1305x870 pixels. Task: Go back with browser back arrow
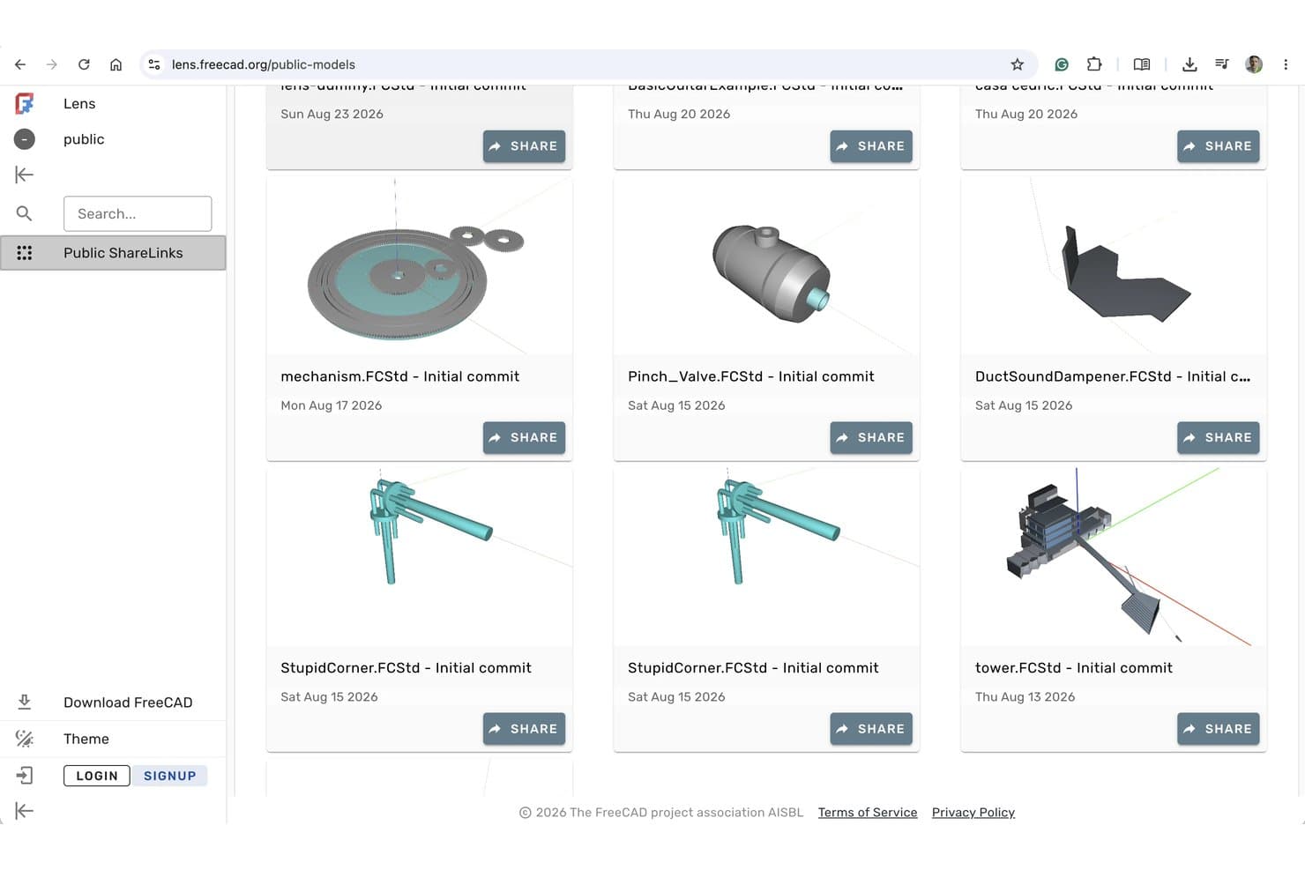pyautogui.click(x=20, y=64)
